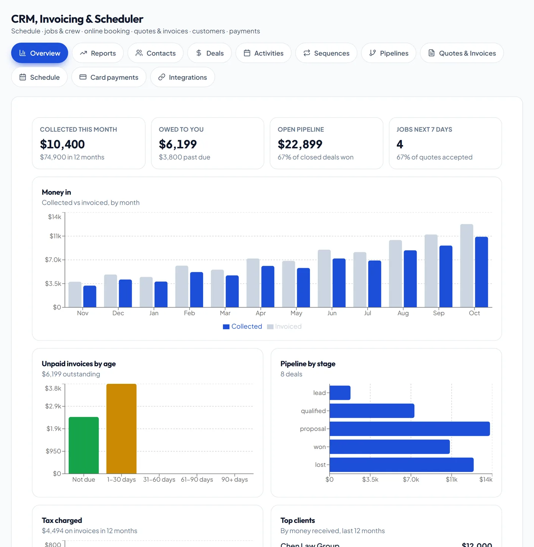Click the green Not due bar
Image resolution: width=534 pixels, height=547 pixels.
point(84,445)
